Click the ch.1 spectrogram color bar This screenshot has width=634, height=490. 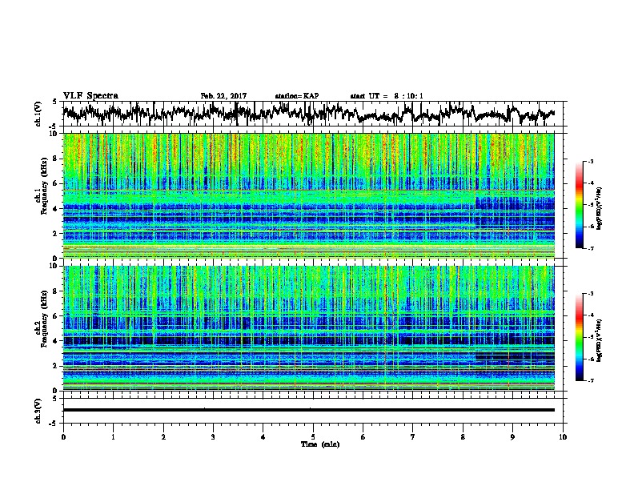(x=579, y=205)
